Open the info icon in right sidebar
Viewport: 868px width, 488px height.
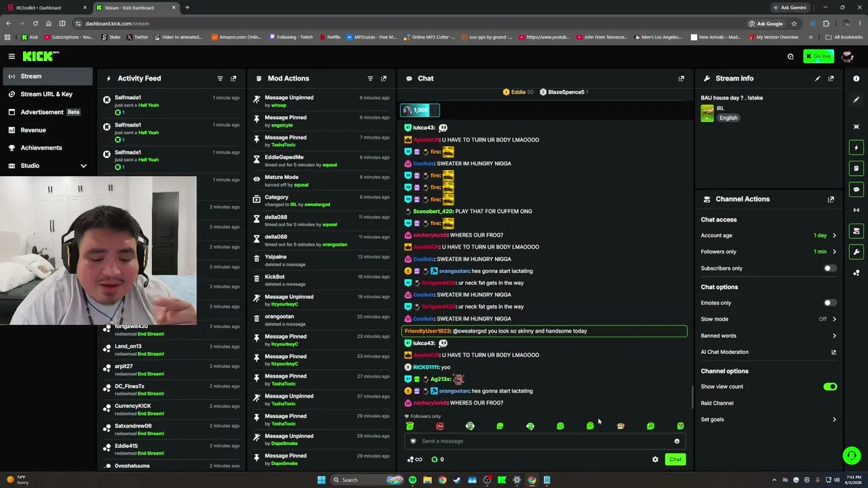(x=856, y=79)
